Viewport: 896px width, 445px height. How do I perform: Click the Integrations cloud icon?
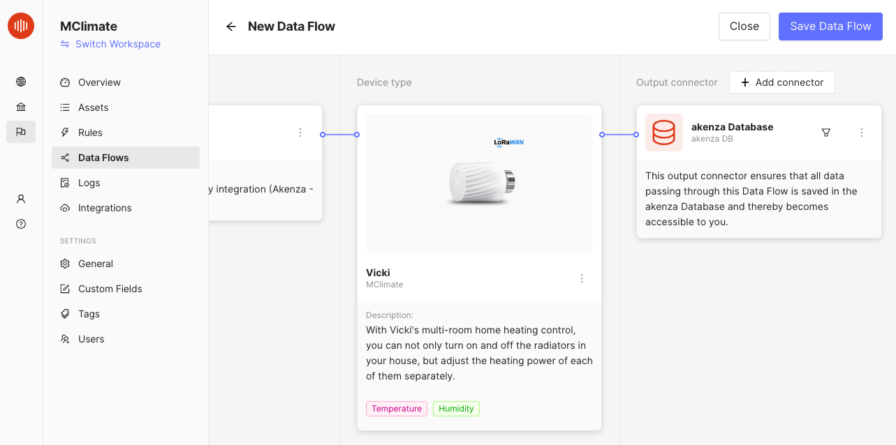point(65,208)
